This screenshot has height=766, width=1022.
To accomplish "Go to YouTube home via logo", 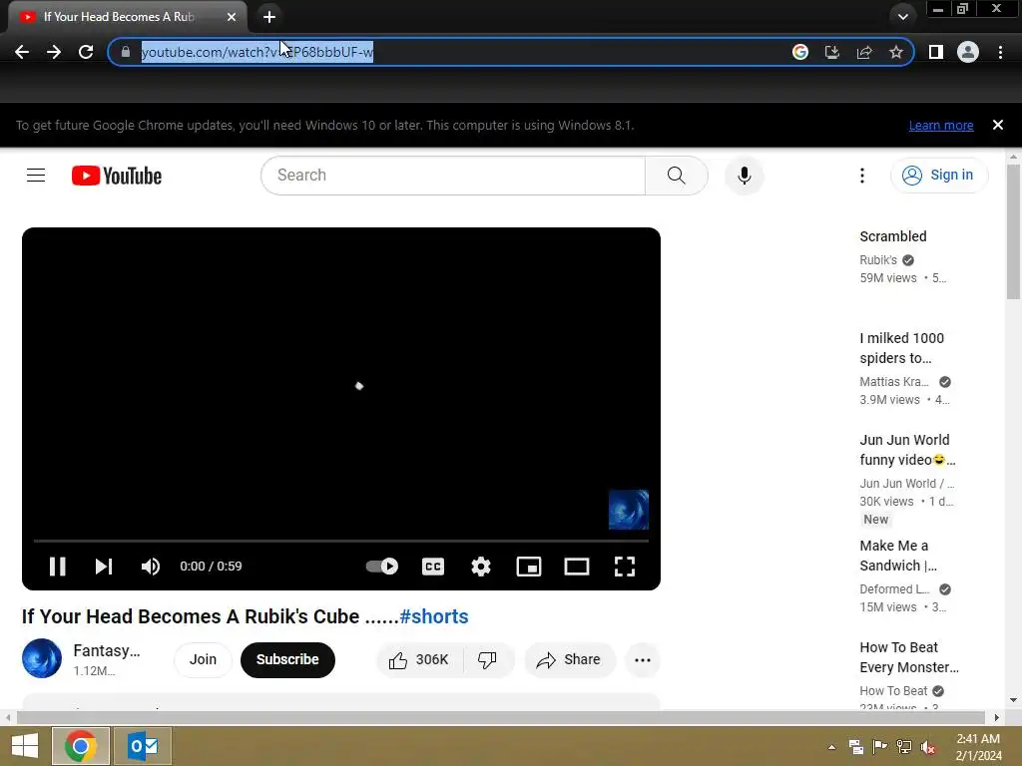I will tap(117, 176).
